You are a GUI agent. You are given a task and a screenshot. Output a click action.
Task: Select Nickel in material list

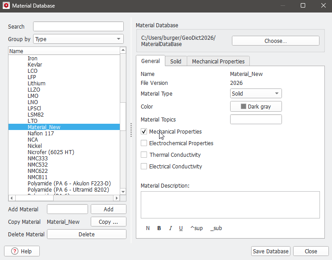point(35,146)
